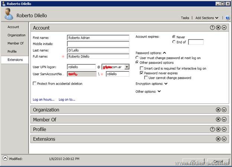
Task: Click the Account section help icon
Action: tap(212, 28)
